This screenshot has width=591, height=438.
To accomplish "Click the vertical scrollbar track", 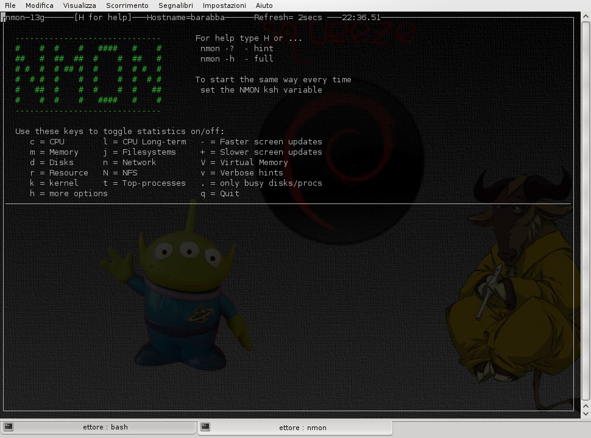I will pos(586,211).
